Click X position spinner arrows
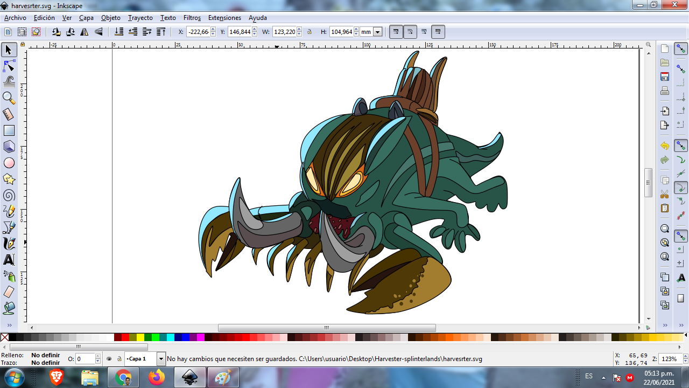This screenshot has width=689, height=388. tap(213, 32)
